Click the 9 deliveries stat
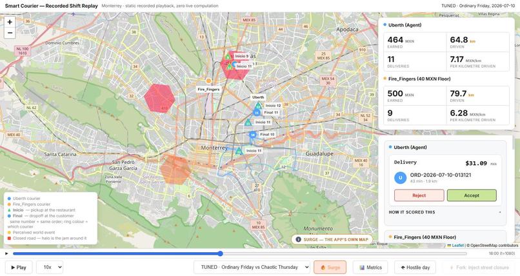Viewport: 520px width, 276px height. point(390,113)
